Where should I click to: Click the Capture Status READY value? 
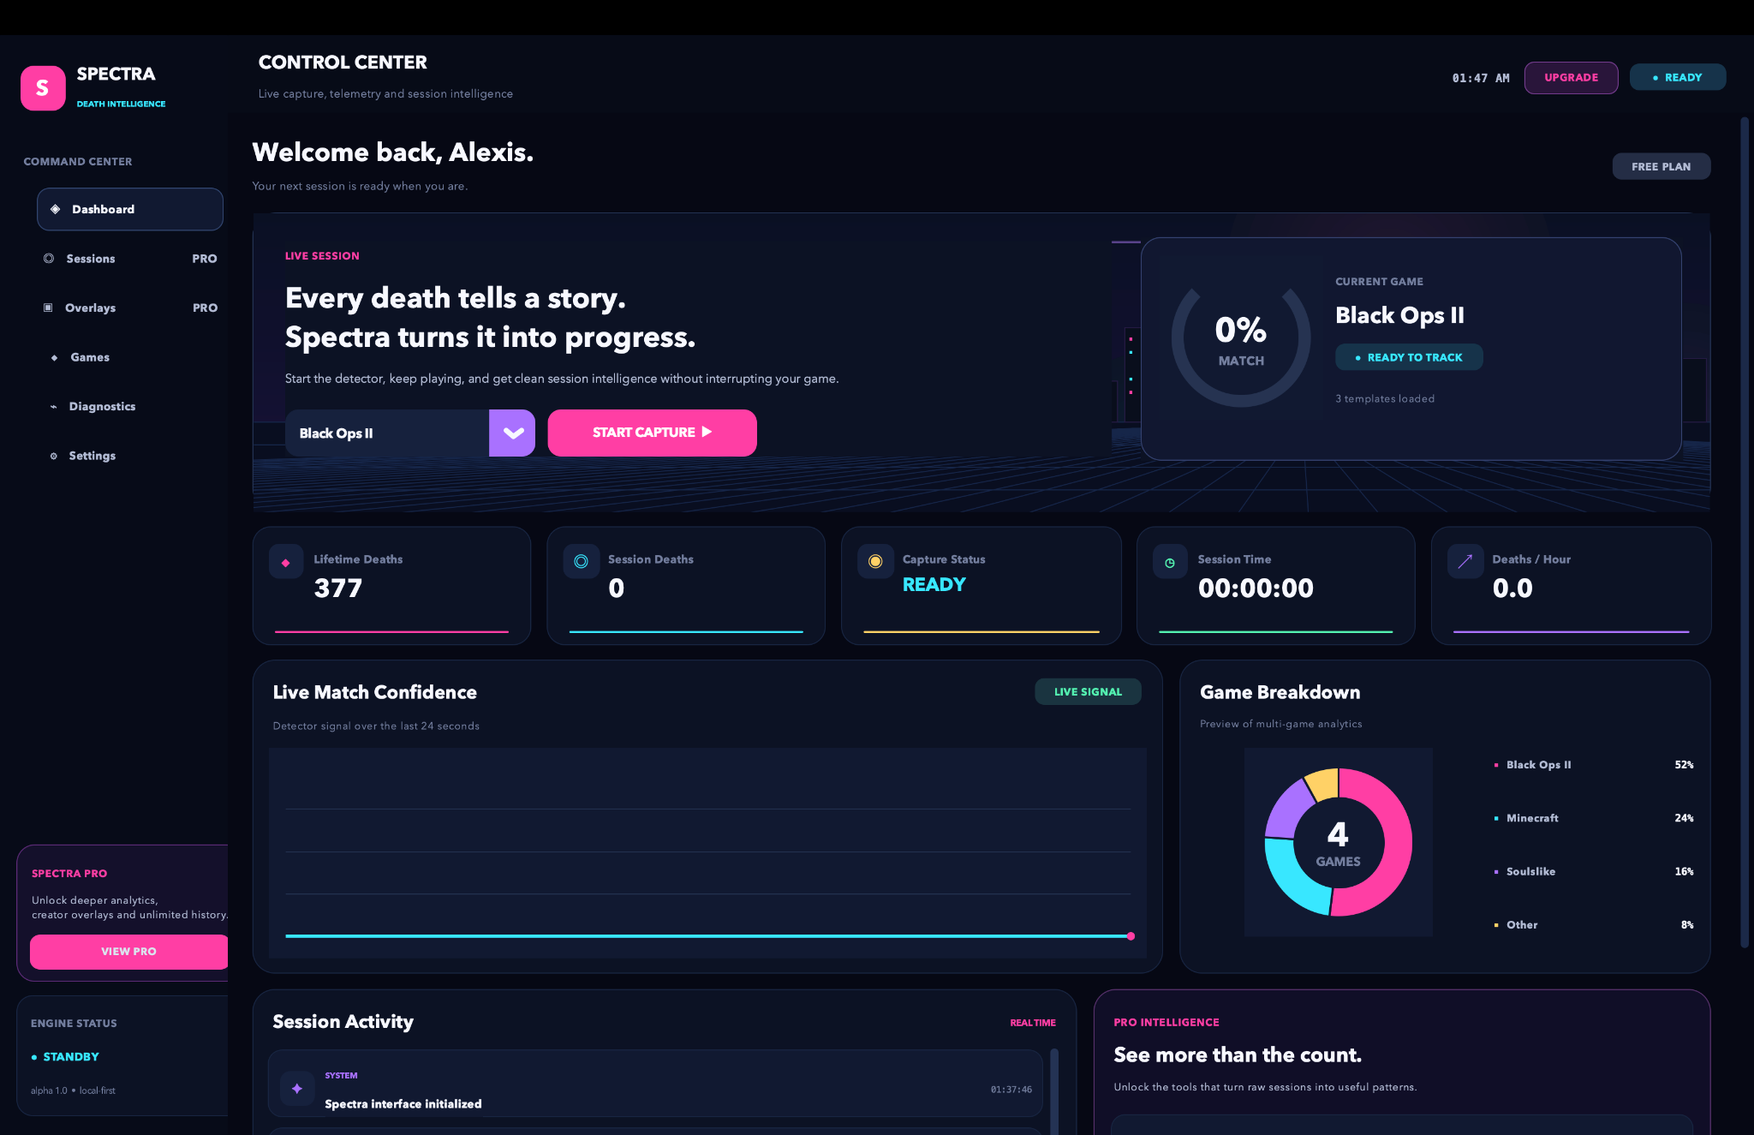pos(934,584)
